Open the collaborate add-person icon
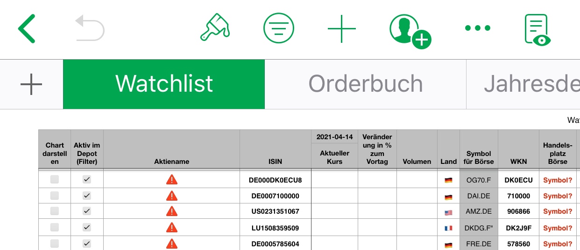 pyautogui.click(x=409, y=30)
